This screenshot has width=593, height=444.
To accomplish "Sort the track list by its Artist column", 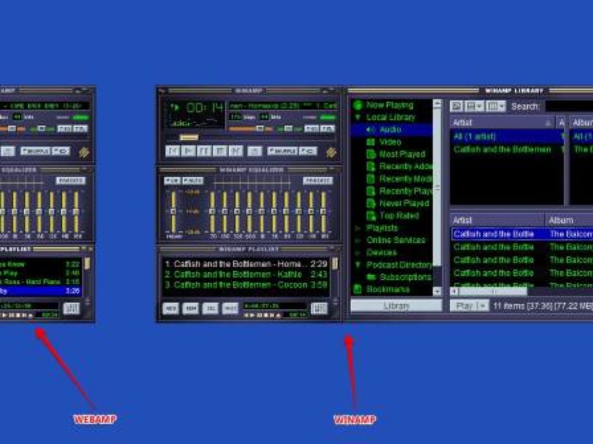I will (498, 220).
